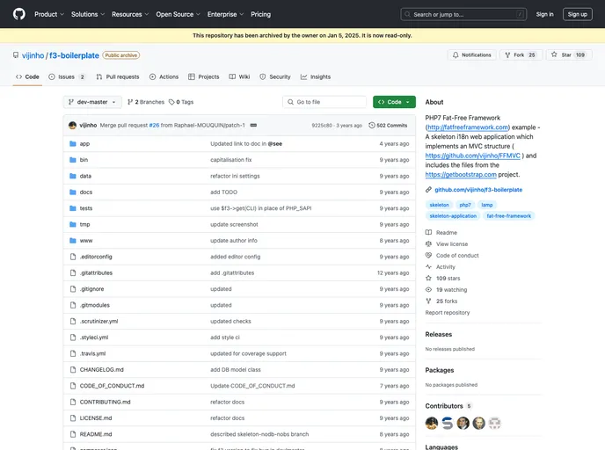
Task: Expand commit message ellipsis icon
Action: tap(253, 126)
